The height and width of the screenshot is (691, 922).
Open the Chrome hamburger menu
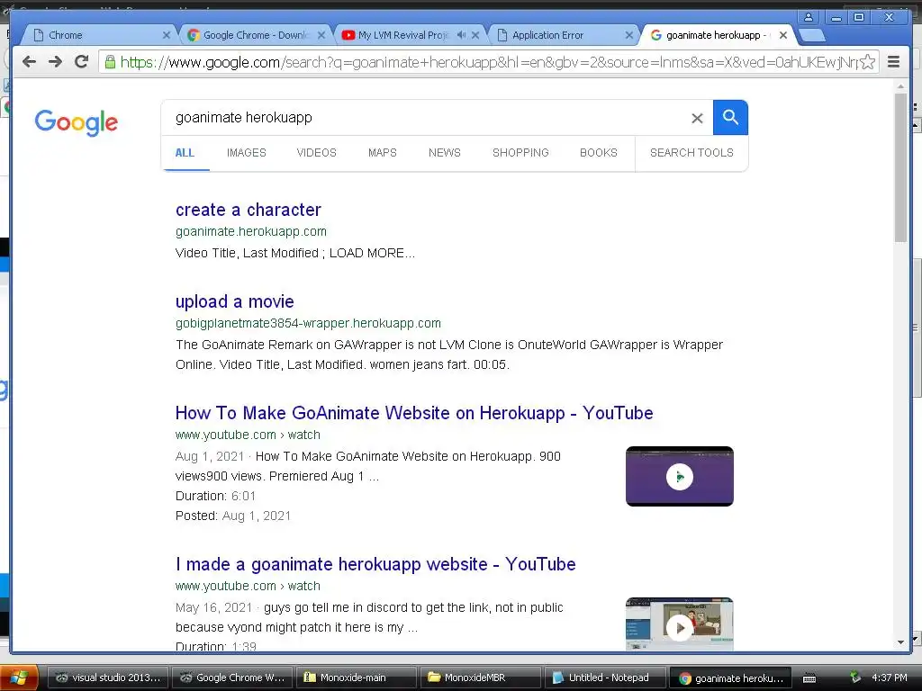[894, 62]
